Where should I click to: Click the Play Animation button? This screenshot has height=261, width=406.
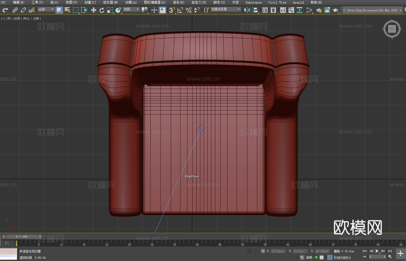click(377, 251)
